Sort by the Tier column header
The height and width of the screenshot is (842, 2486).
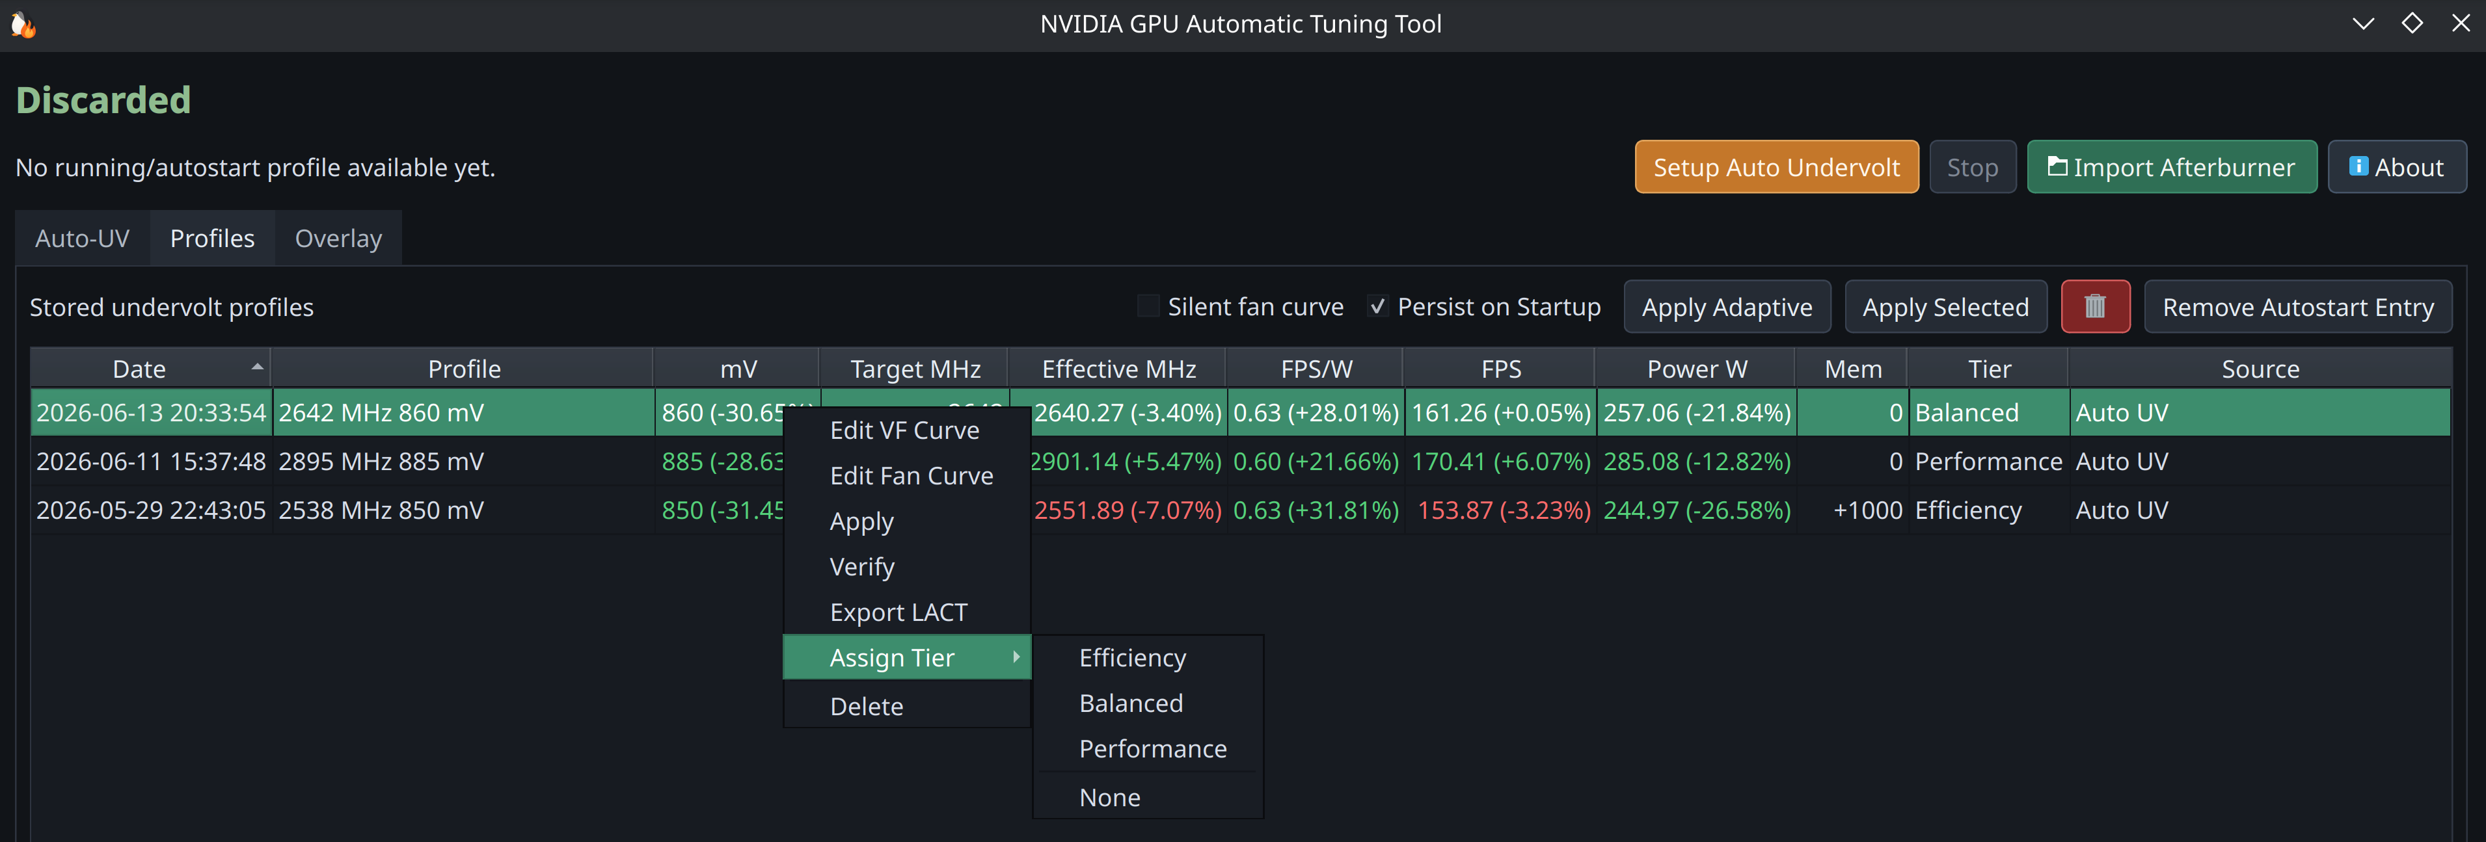[x=1989, y=369]
